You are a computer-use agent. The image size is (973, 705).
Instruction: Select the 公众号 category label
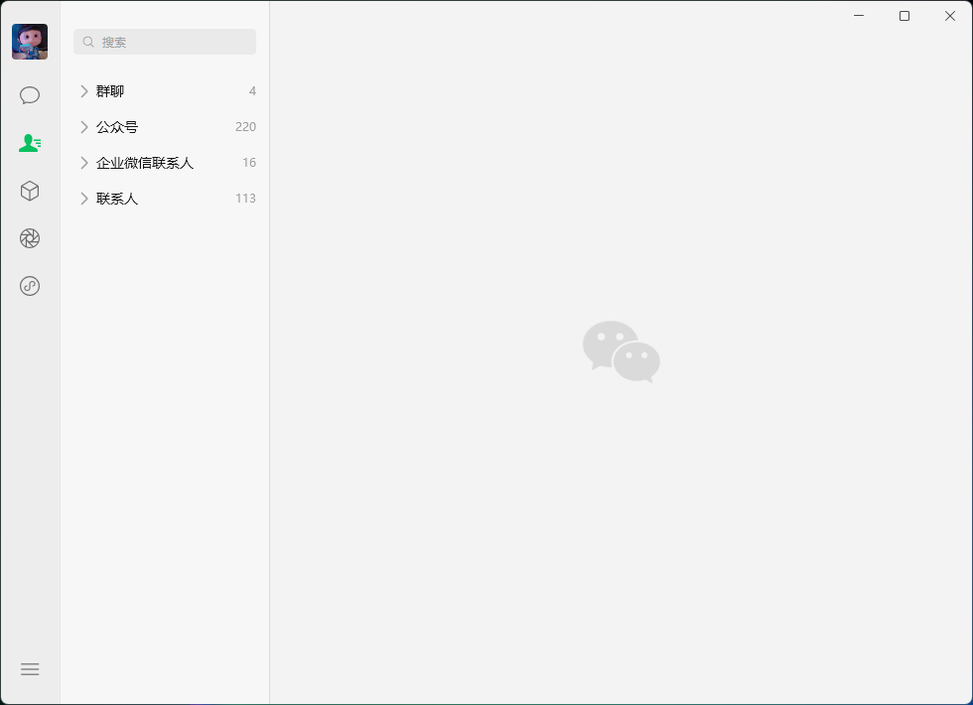[x=117, y=127]
